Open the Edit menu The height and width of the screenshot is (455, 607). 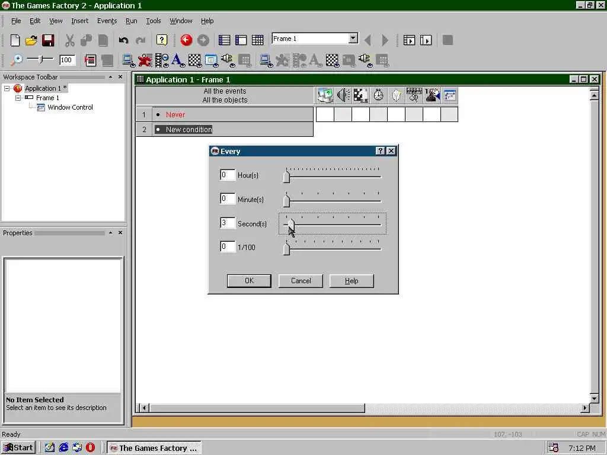pos(35,21)
